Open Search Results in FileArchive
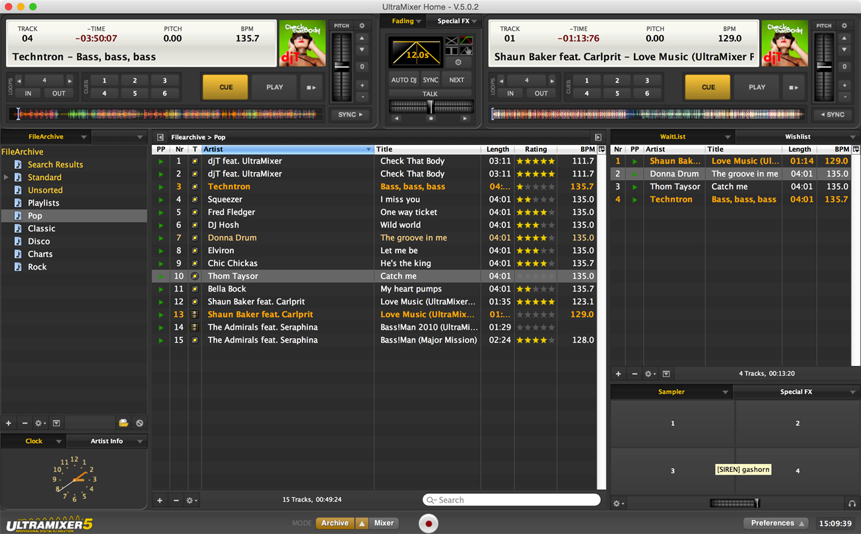The height and width of the screenshot is (534, 861). pos(55,165)
